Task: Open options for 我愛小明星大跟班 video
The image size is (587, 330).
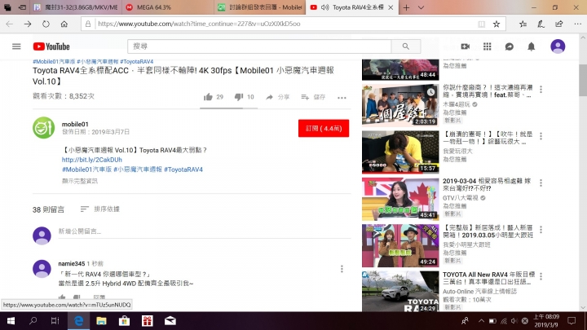Action: (541, 230)
